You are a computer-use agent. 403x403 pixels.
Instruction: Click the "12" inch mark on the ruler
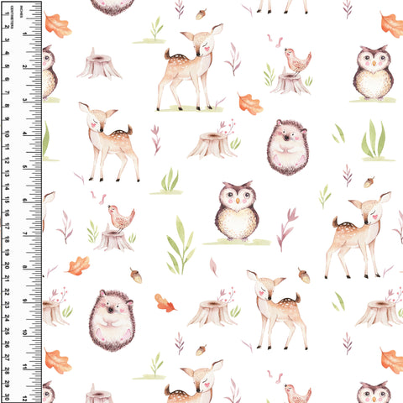pos(25,398)
